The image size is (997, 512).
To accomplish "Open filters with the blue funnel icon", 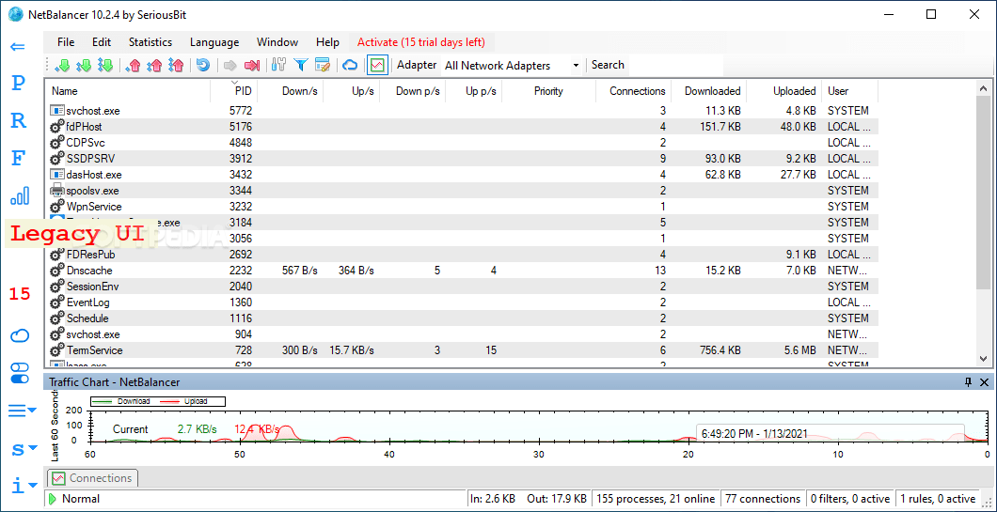I will pos(301,65).
